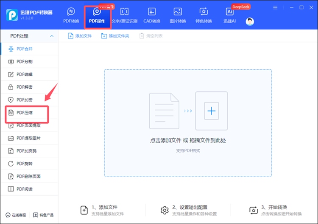
Task: Select PDF合并 in the sidebar
Action: [29, 49]
